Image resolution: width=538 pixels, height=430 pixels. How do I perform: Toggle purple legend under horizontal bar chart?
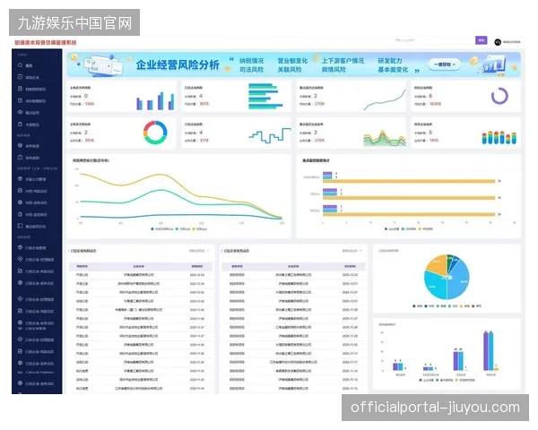point(393,228)
